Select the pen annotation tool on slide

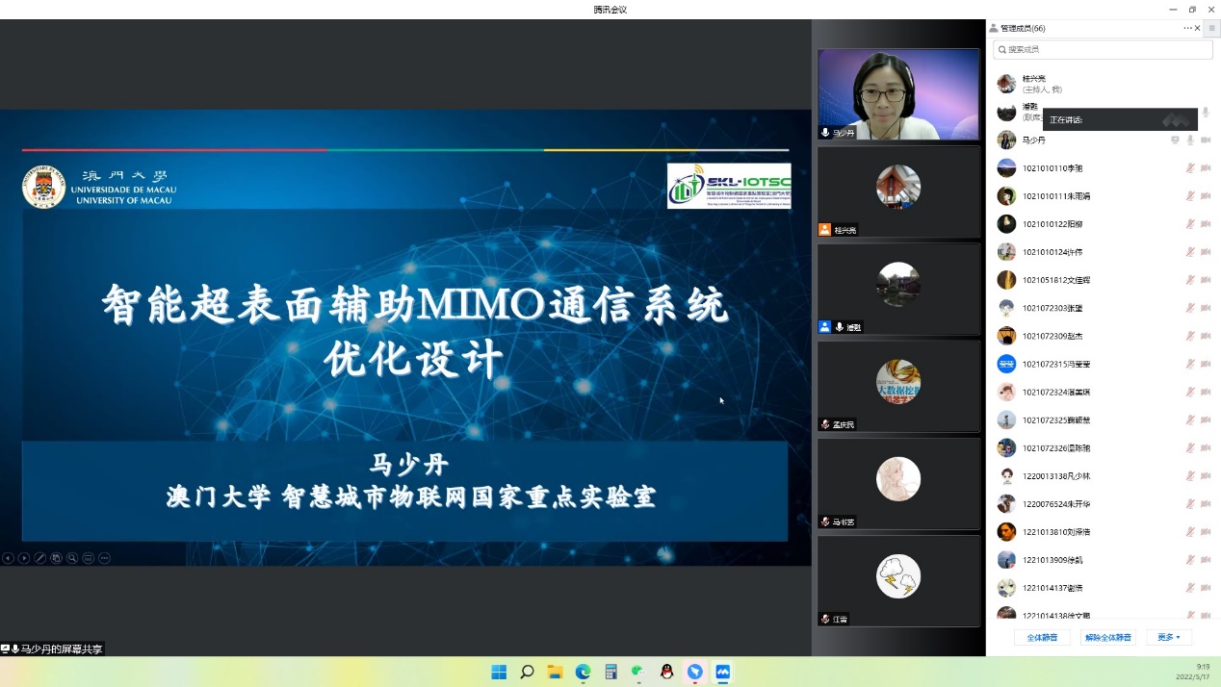point(40,558)
